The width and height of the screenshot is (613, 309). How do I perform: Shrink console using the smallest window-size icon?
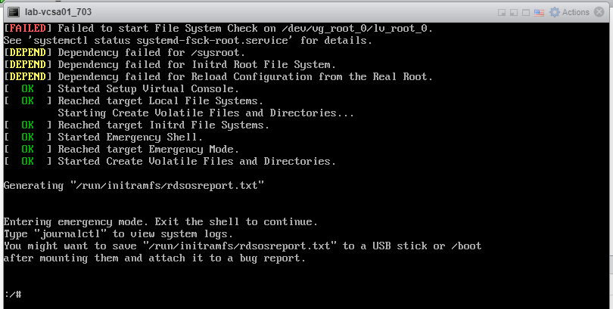pos(502,13)
